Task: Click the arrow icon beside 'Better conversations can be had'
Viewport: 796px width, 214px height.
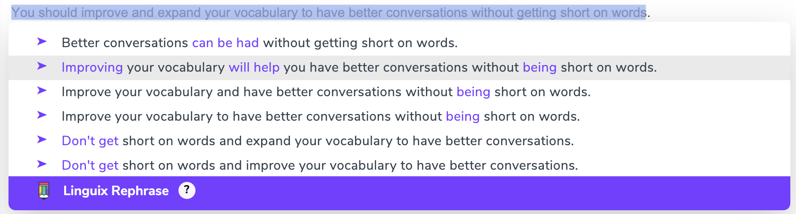Action: (42, 41)
